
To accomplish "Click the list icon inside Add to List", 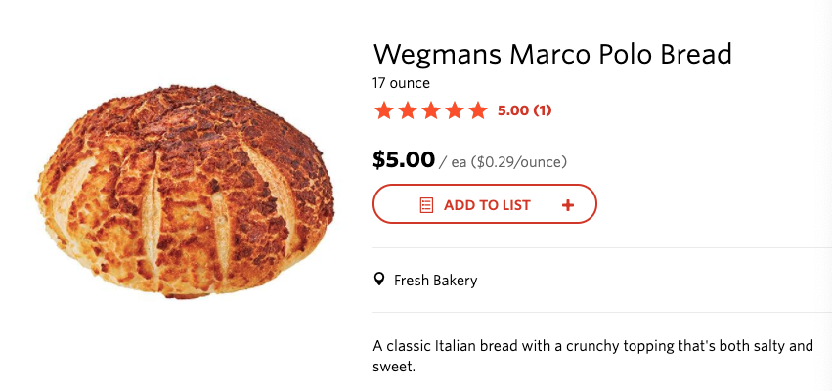I will (426, 205).
